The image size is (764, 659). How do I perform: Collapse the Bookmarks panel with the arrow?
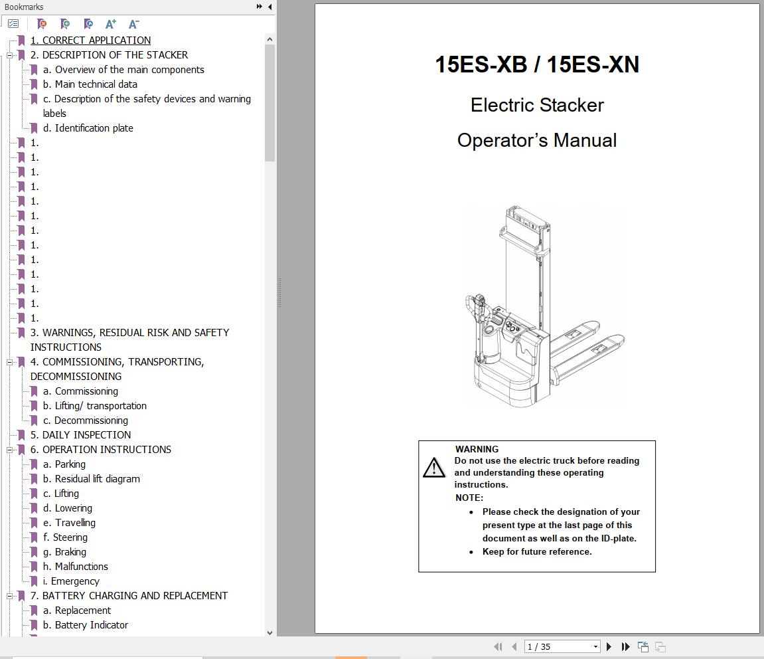pos(269,7)
